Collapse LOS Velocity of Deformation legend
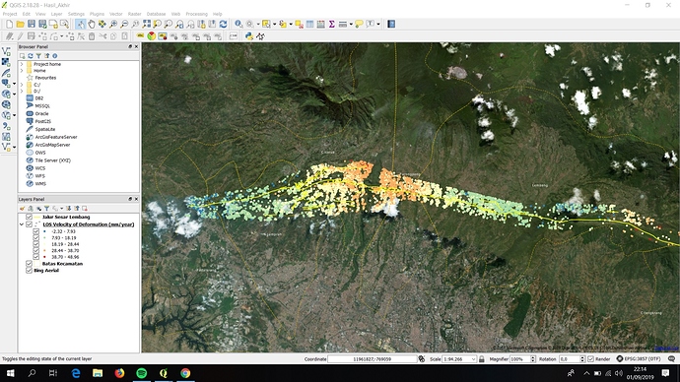 coord(22,224)
